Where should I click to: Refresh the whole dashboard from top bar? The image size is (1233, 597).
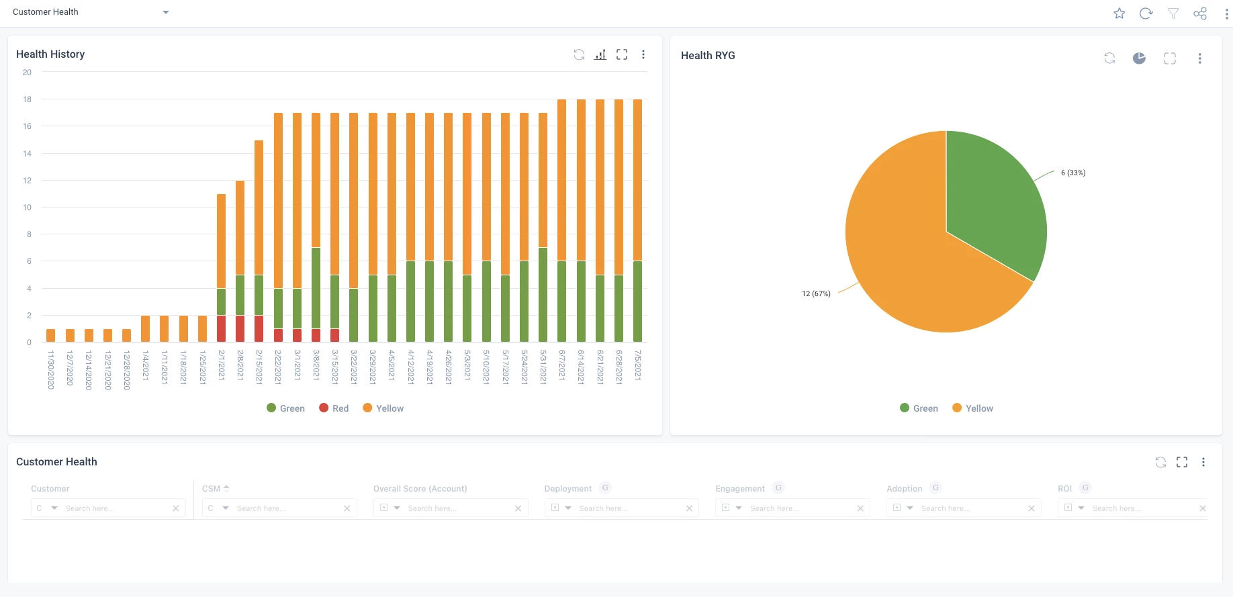pyautogui.click(x=1146, y=13)
